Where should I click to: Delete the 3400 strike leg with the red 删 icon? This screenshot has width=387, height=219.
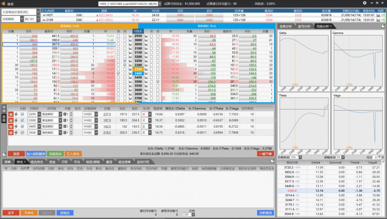pos(11,126)
